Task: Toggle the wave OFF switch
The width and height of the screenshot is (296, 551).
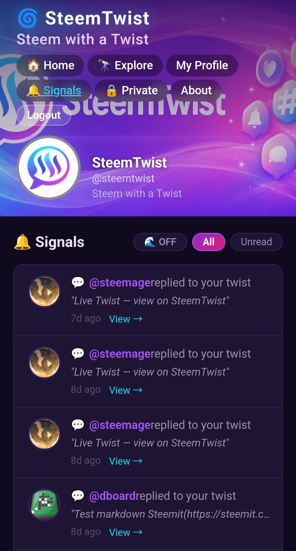Action: point(160,242)
